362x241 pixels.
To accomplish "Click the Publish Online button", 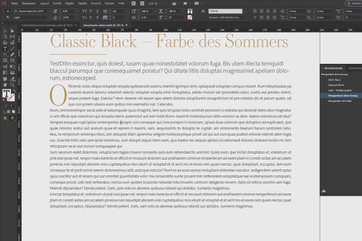I will click(x=353, y=4).
